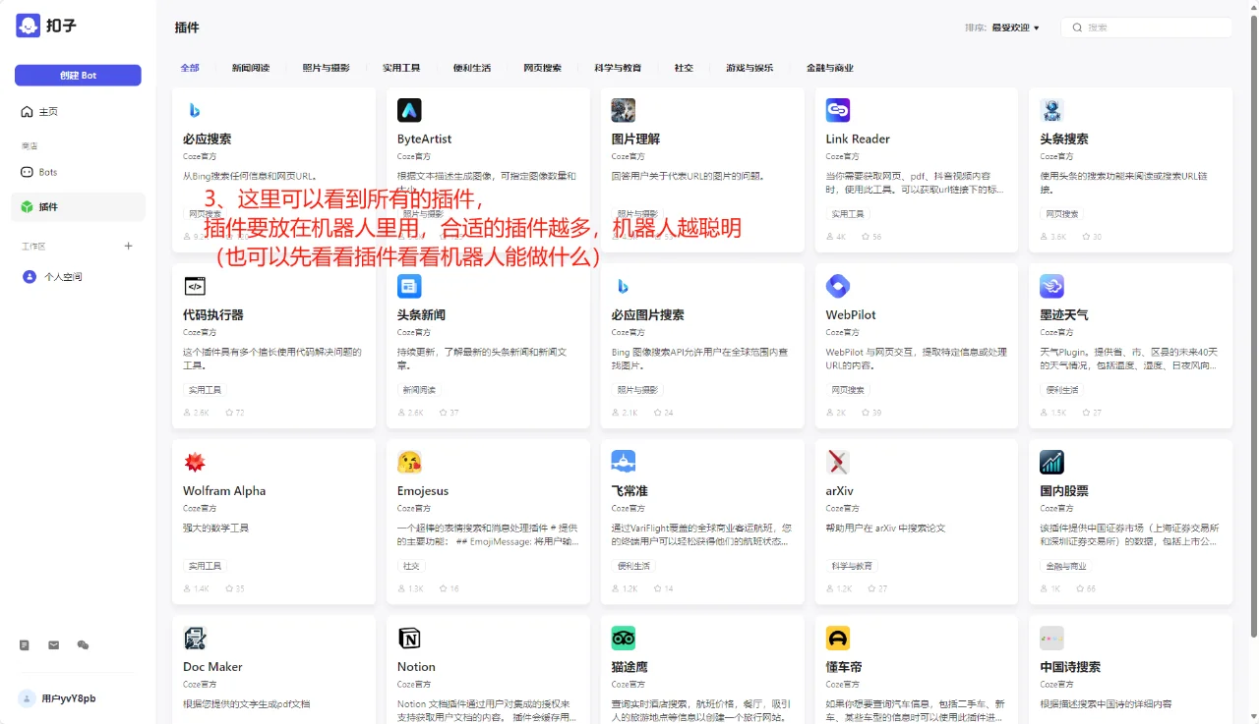Click the 创建 Bot button

[78, 76]
